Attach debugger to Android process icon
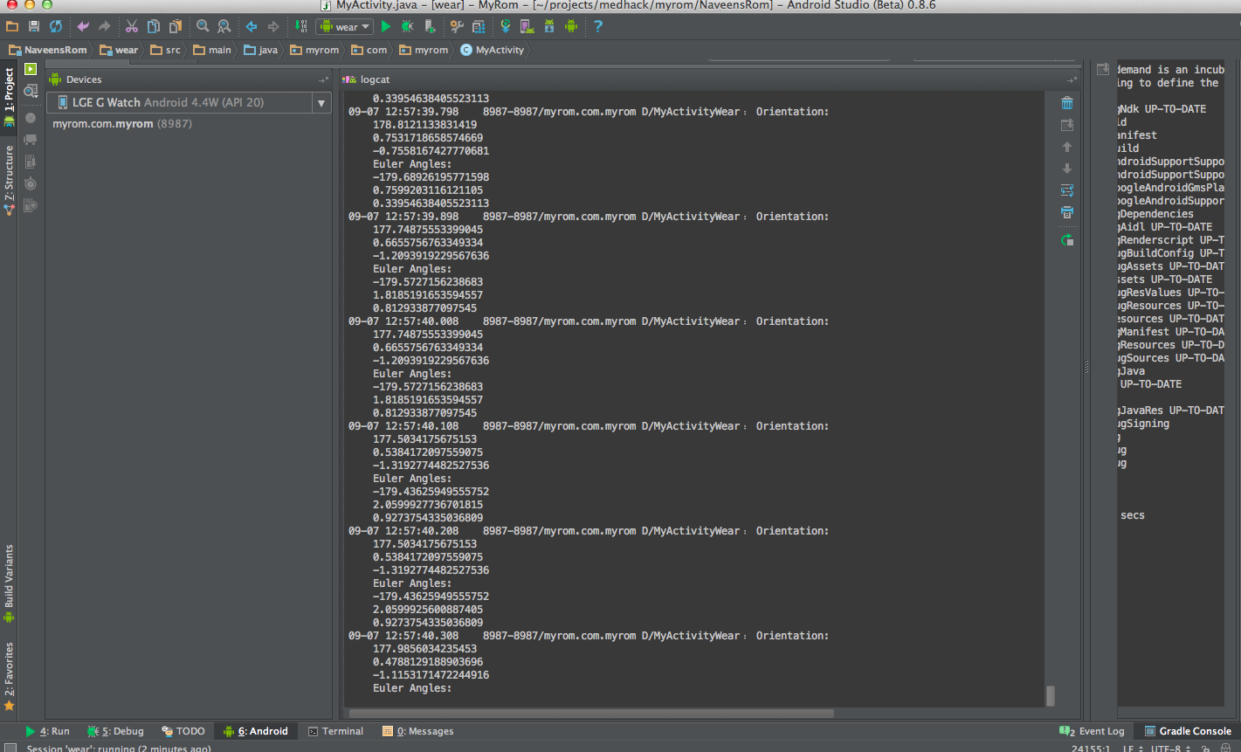Viewport: 1241px width, 752px height. tap(430, 26)
